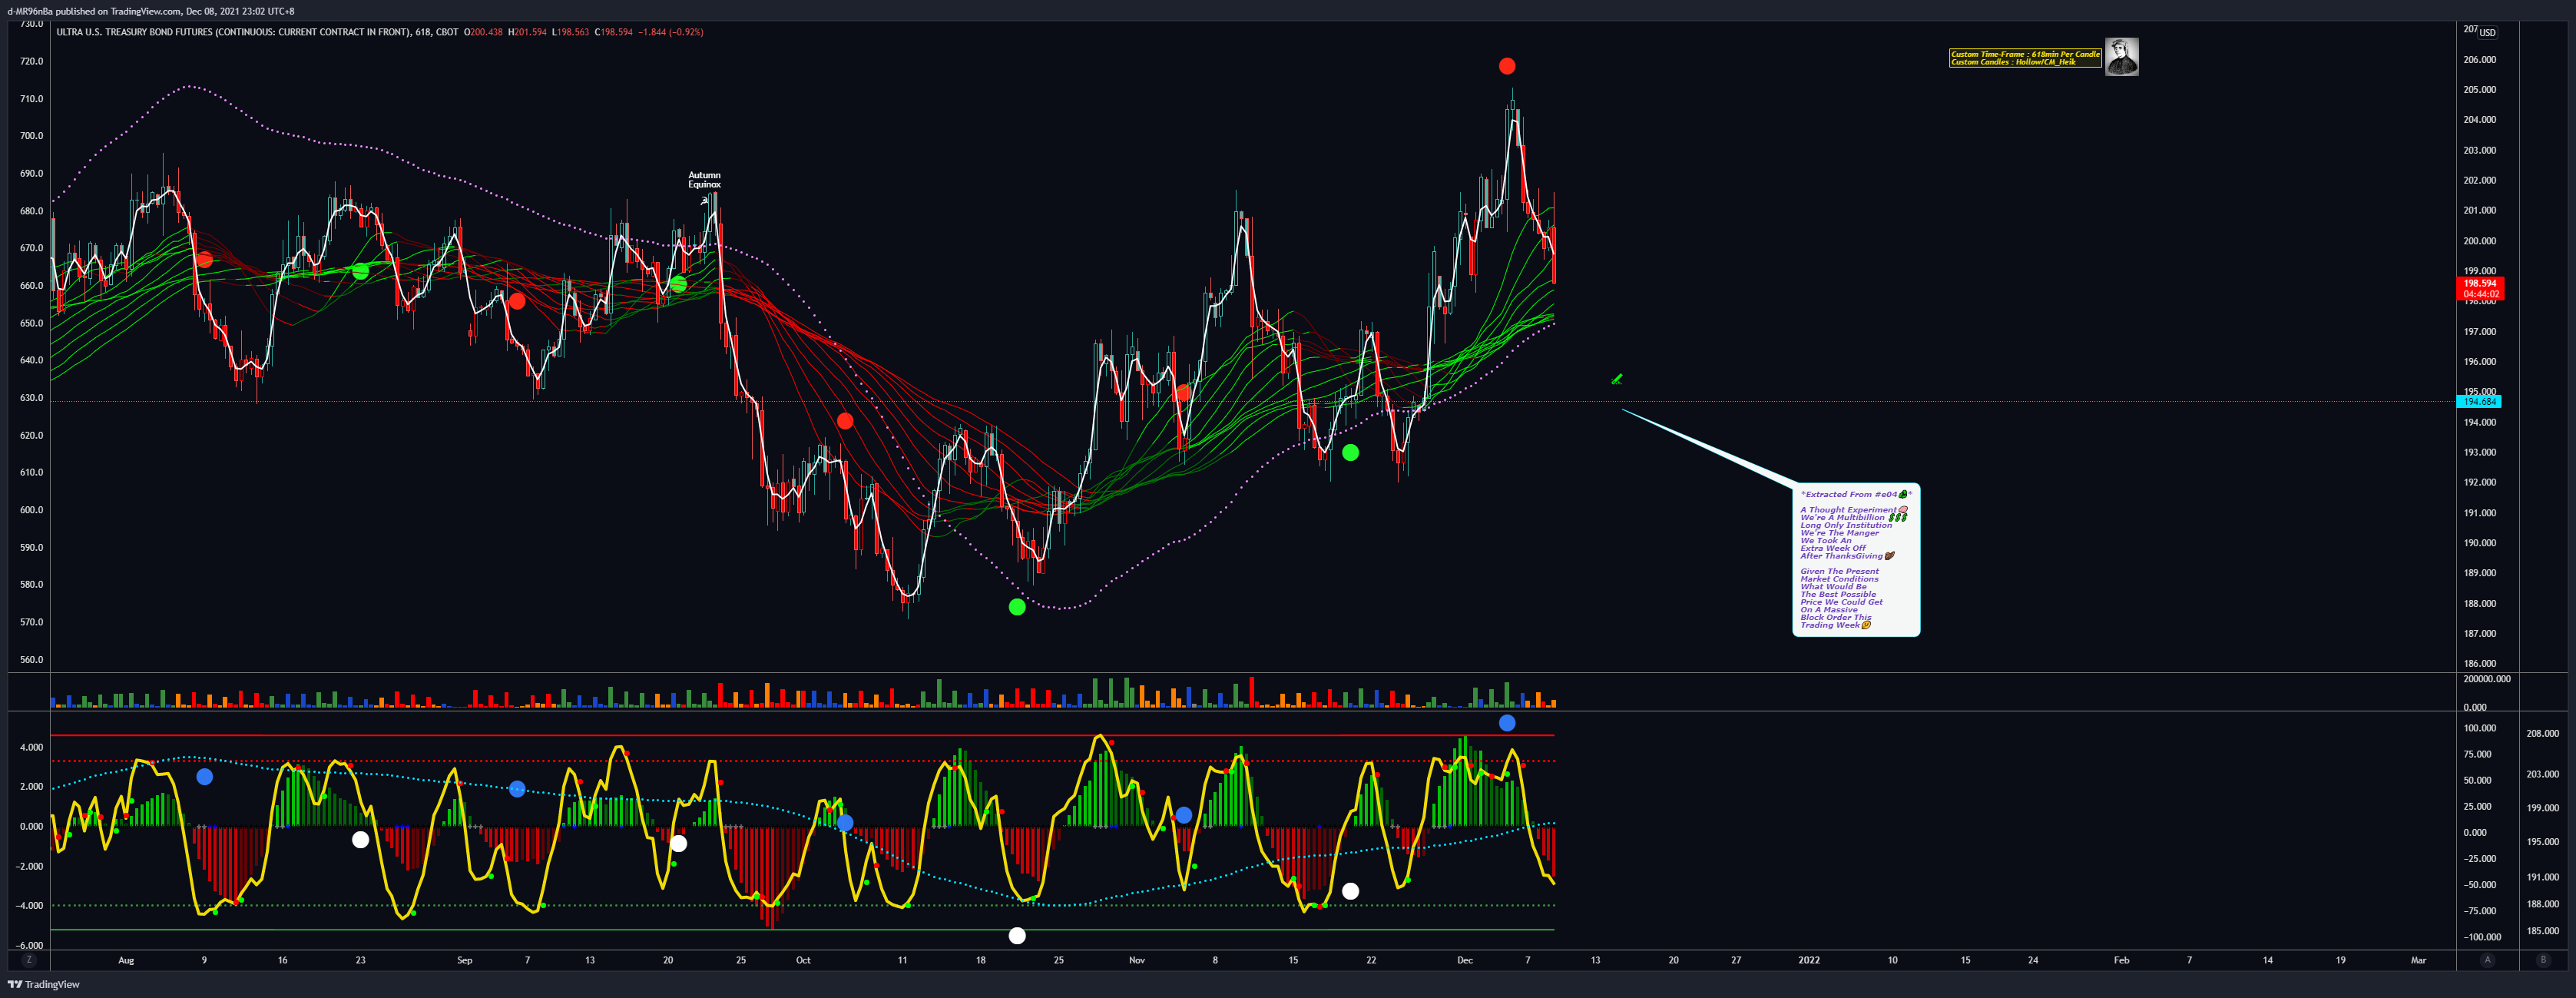Image resolution: width=2576 pixels, height=998 pixels.
Task: Click the 600.0 left price scale label
Action: pyautogui.click(x=31, y=510)
